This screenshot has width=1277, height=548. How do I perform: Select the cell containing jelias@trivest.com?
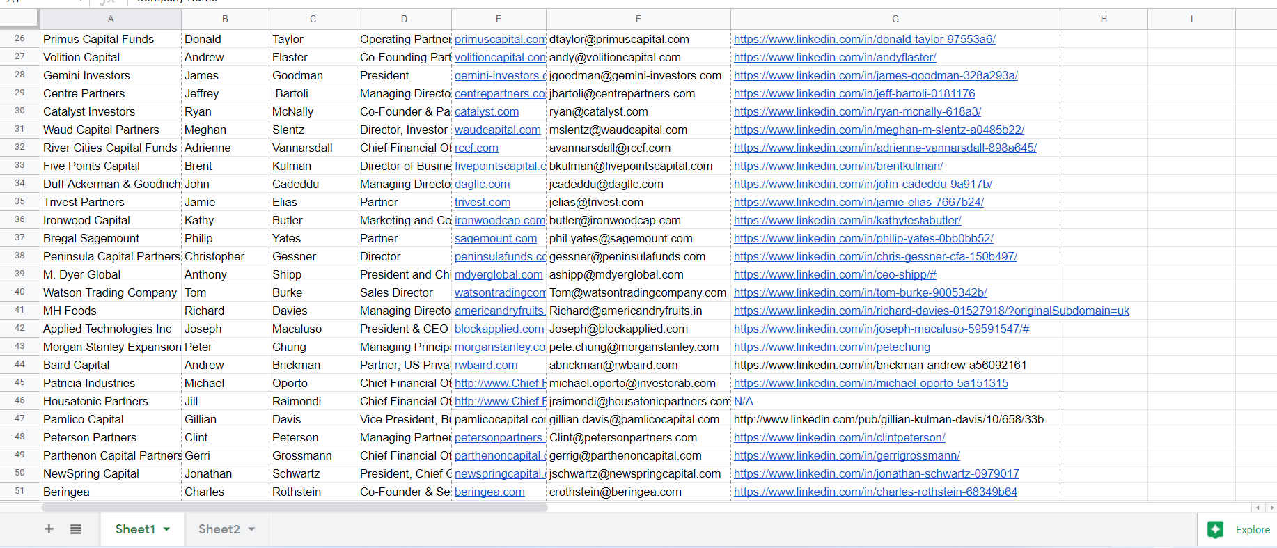tap(596, 203)
